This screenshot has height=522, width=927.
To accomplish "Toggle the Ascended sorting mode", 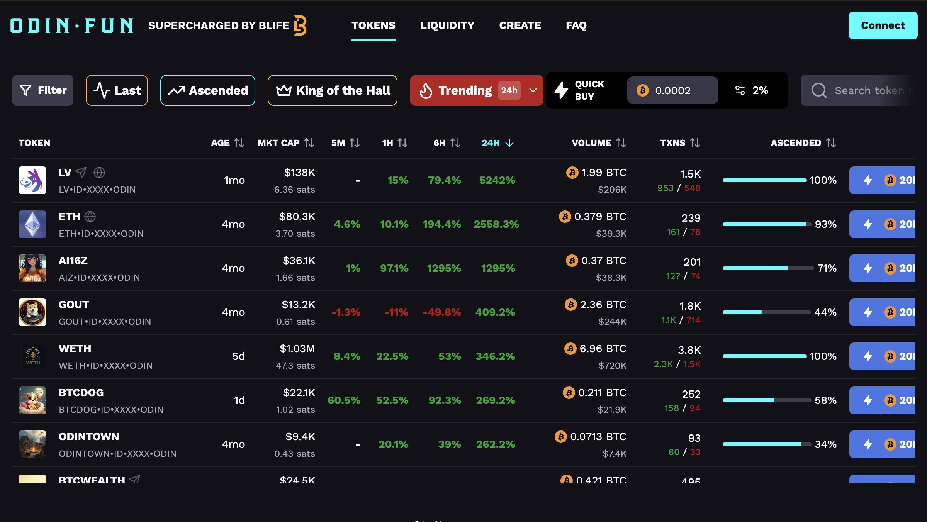I will (x=207, y=90).
